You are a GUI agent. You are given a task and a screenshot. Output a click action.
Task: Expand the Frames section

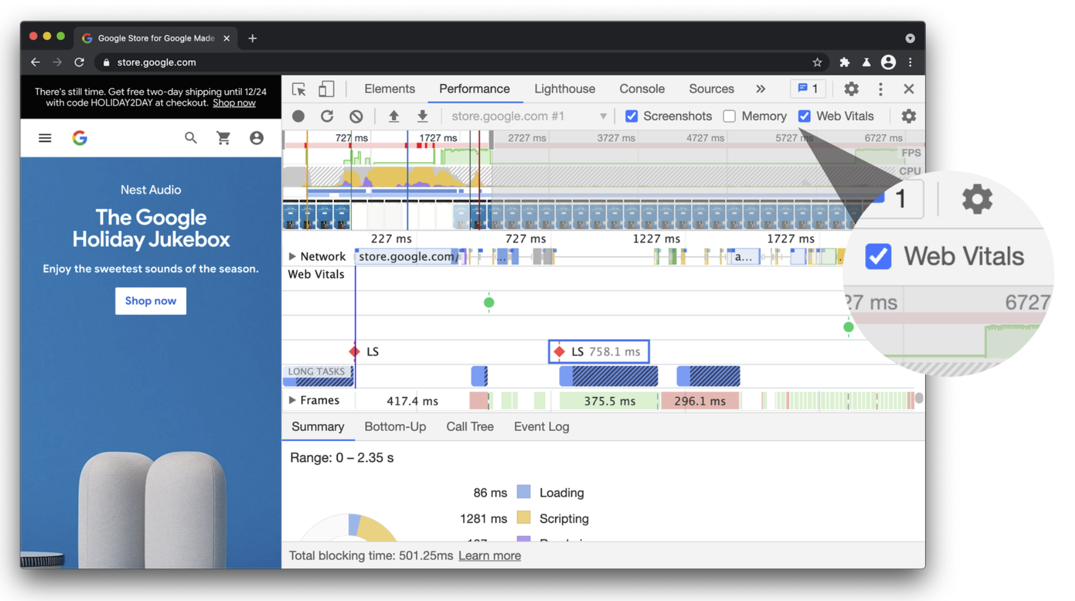point(293,400)
